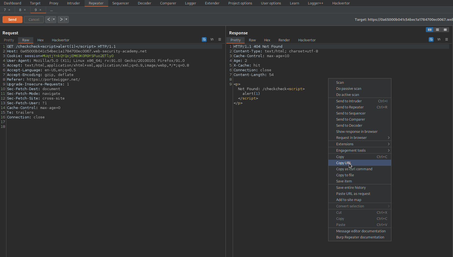Open Burp Repeater documentation link
453x257 pixels.
coord(360,237)
